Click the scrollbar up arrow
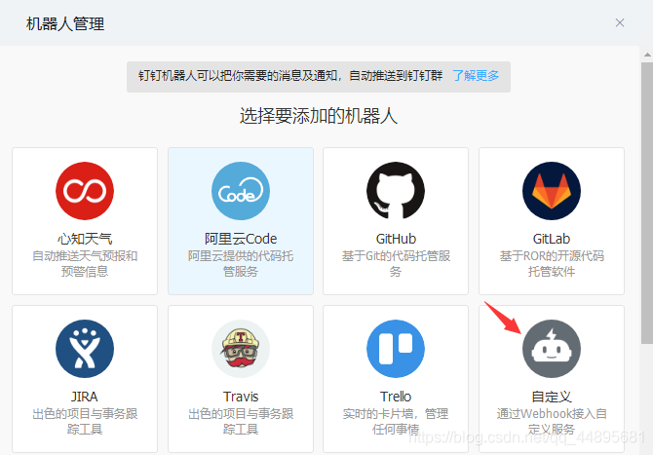 click(647, 55)
